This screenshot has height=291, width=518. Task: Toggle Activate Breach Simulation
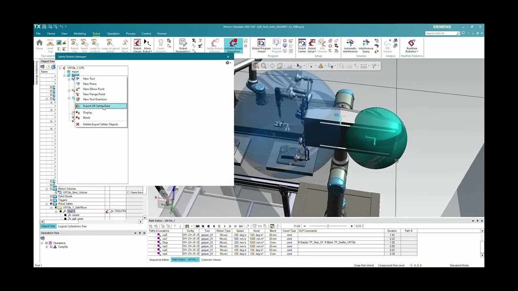[x=233, y=46]
